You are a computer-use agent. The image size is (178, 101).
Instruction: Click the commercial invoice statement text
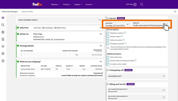(82, 76)
